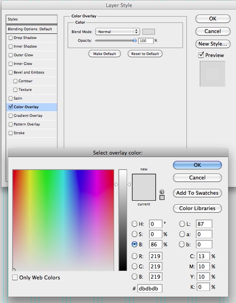
Task: Check Only Web Colors
Action: 15,277
